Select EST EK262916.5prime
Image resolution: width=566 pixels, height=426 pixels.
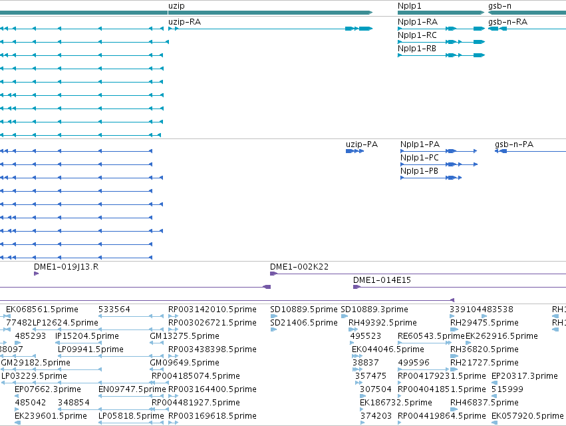(501, 336)
